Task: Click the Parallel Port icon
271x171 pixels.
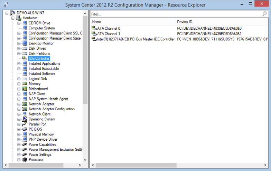Action: coord(25,124)
